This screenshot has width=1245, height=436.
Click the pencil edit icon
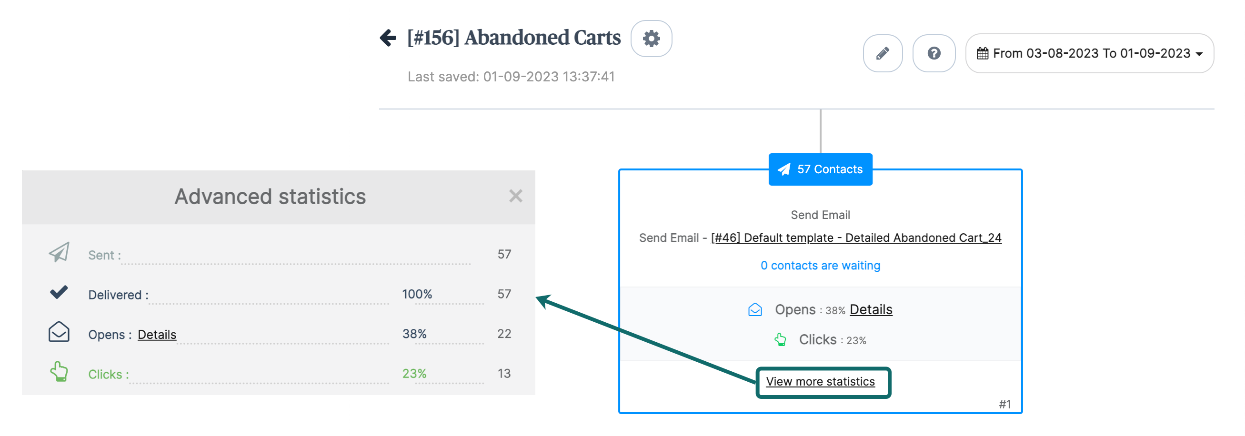(x=883, y=53)
